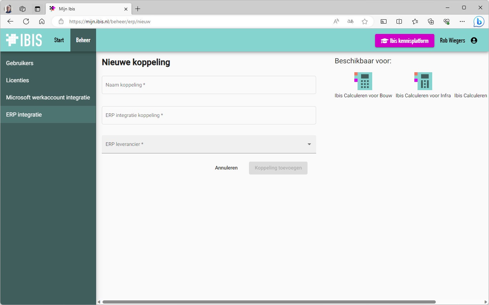
Task: Click Koppeling toevoegen button
Action: click(278, 168)
